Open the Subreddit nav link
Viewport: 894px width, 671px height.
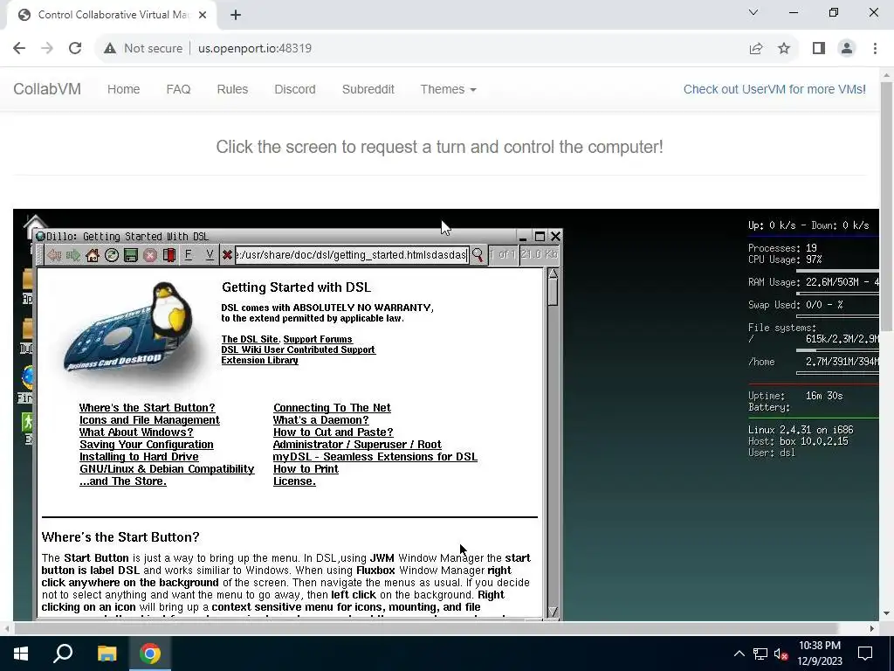(x=368, y=89)
